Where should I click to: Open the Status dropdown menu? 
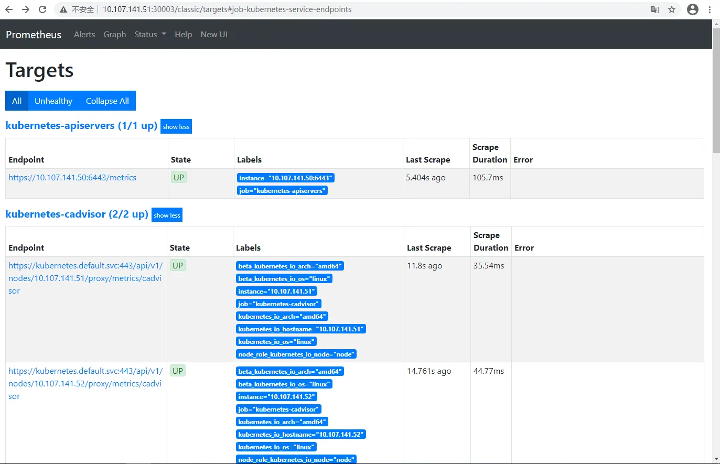click(150, 35)
